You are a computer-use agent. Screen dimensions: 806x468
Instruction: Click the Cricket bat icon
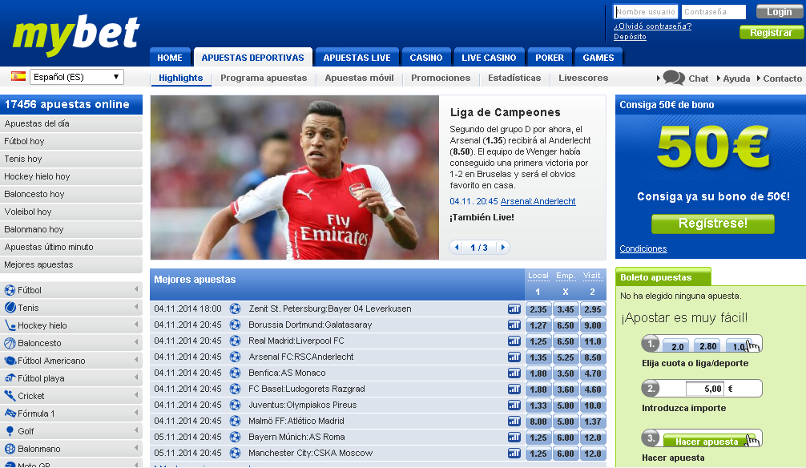click(x=10, y=396)
